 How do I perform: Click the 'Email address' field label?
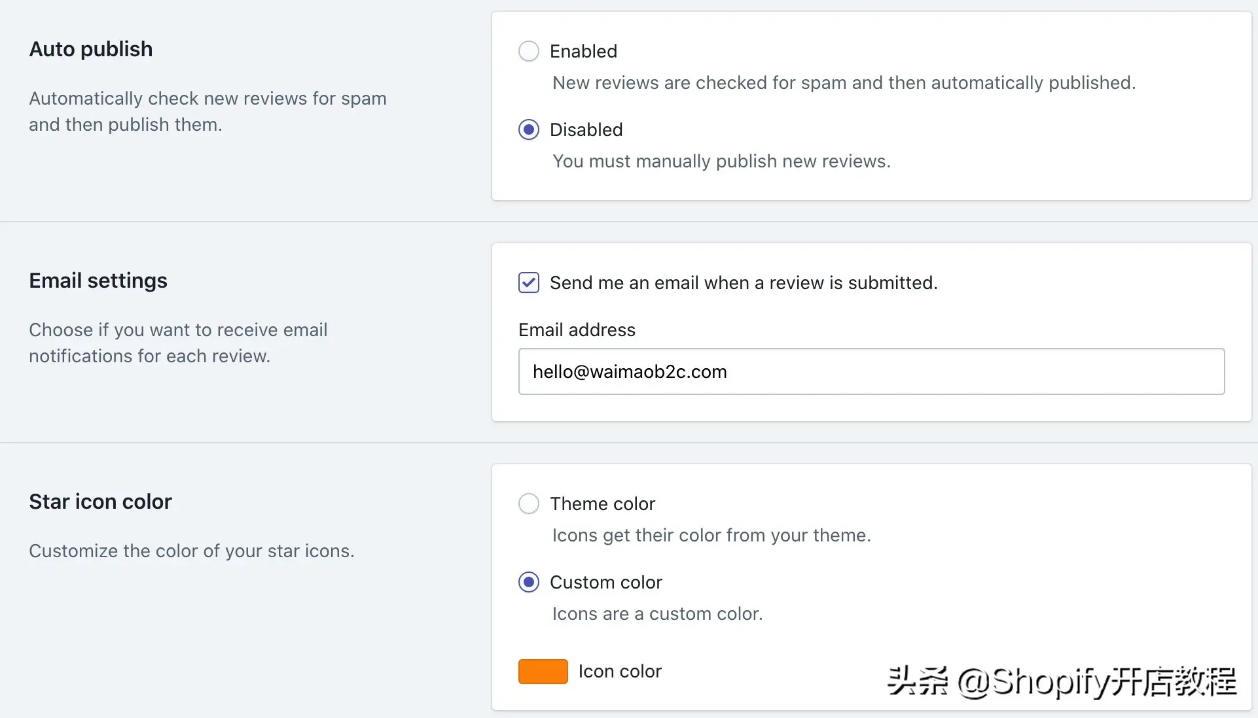[577, 330]
